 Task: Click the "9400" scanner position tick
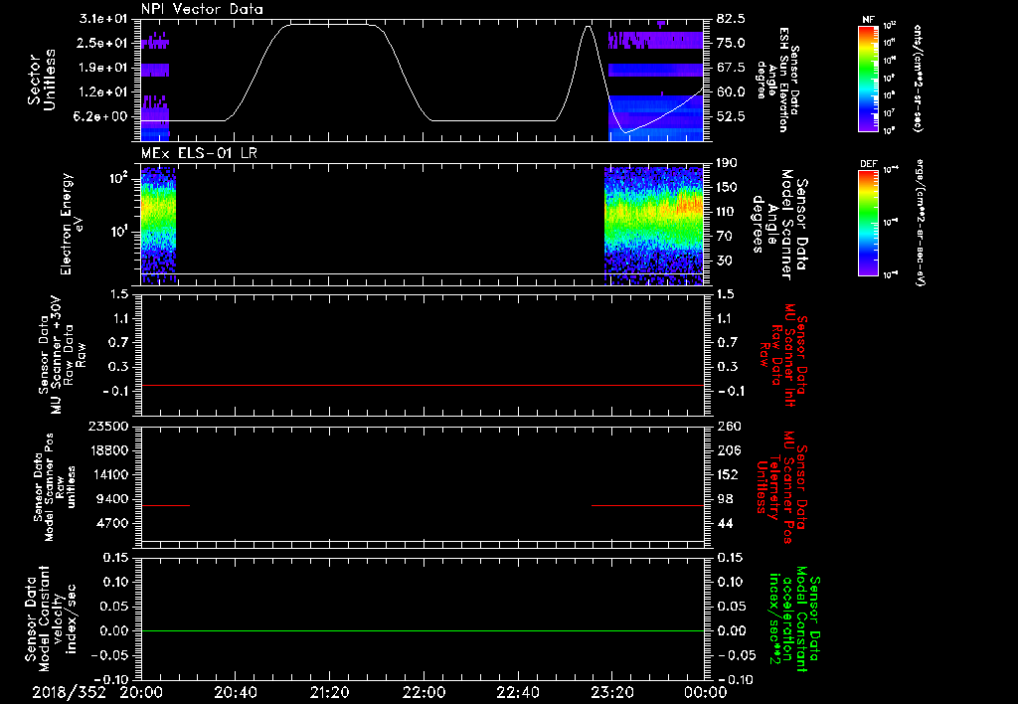[x=113, y=499]
